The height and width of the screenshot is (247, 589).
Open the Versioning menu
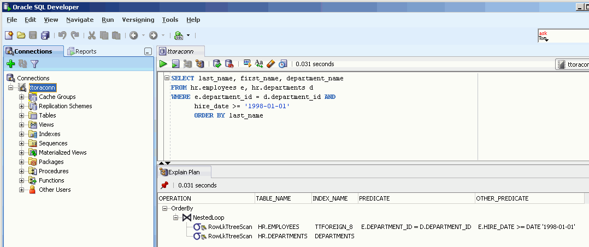tap(138, 20)
